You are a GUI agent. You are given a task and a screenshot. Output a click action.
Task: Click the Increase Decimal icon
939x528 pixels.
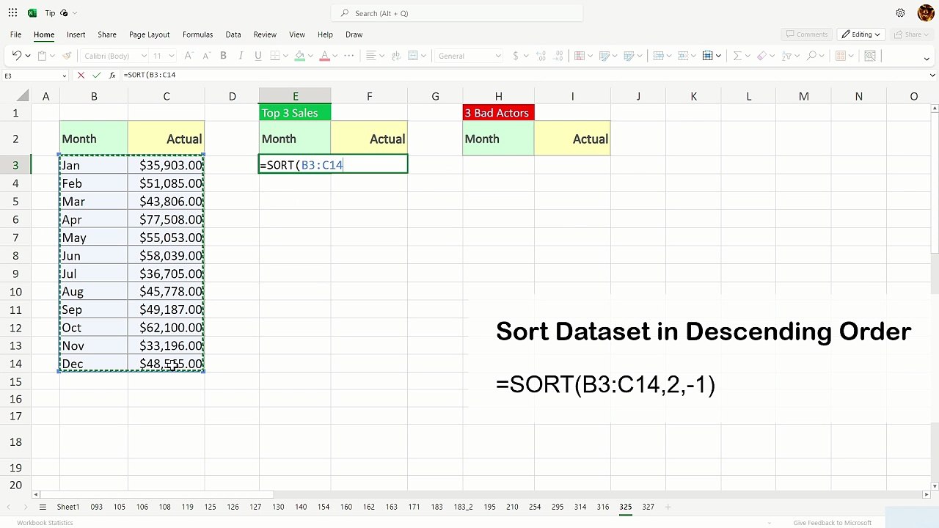click(x=541, y=56)
